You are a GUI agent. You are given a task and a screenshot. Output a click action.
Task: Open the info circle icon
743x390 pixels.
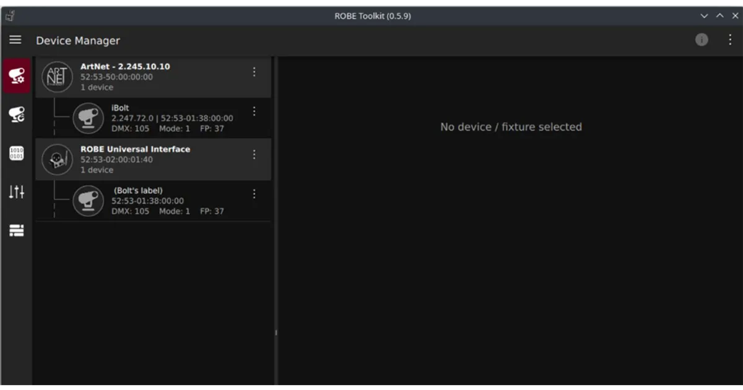702,39
